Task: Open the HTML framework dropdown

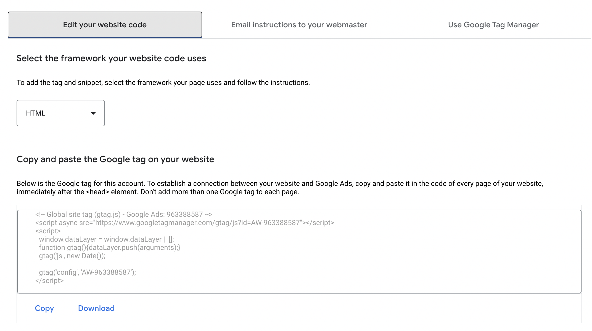Action: tap(61, 113)
